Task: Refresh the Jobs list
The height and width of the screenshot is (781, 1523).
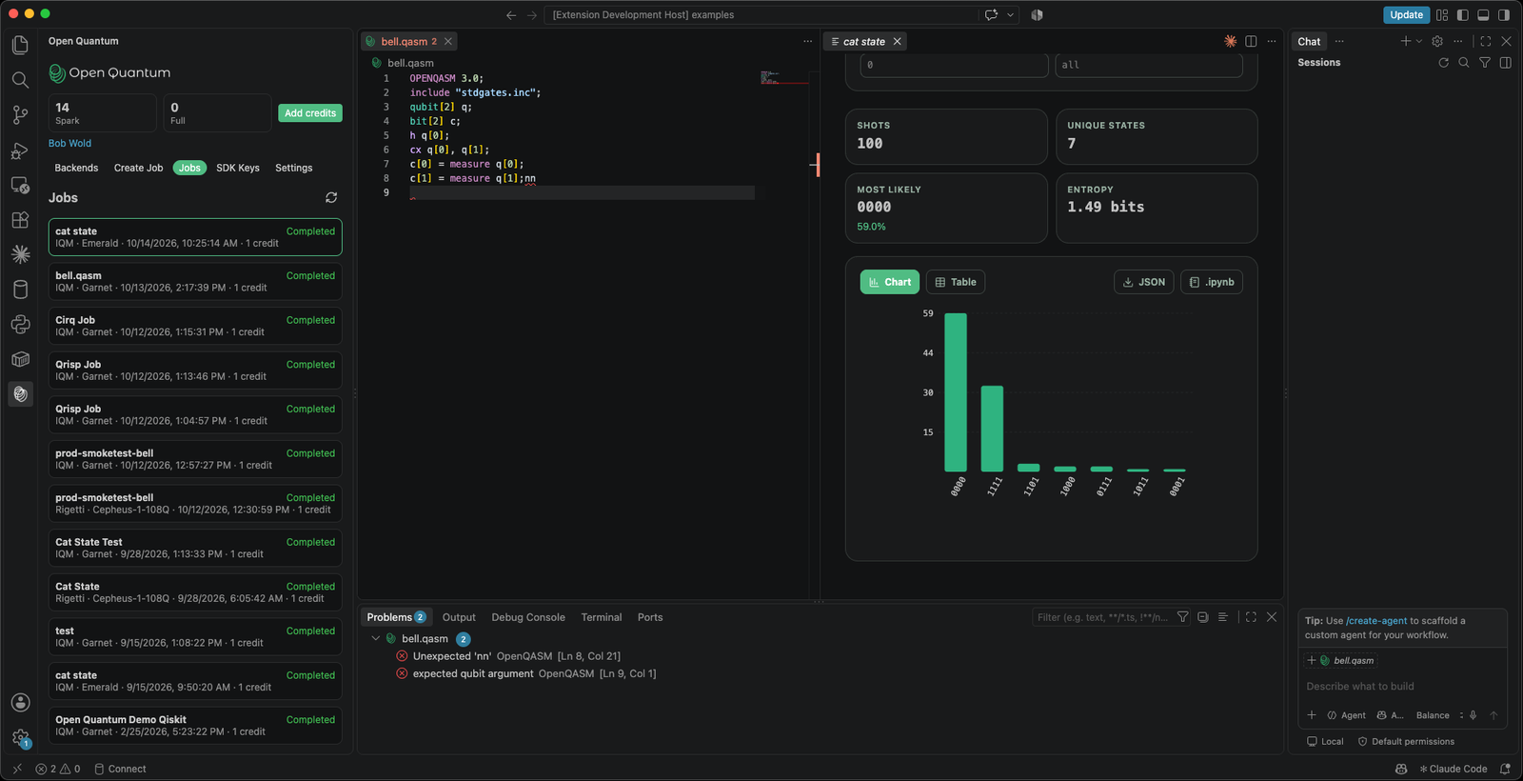Action: coord(331,197)
